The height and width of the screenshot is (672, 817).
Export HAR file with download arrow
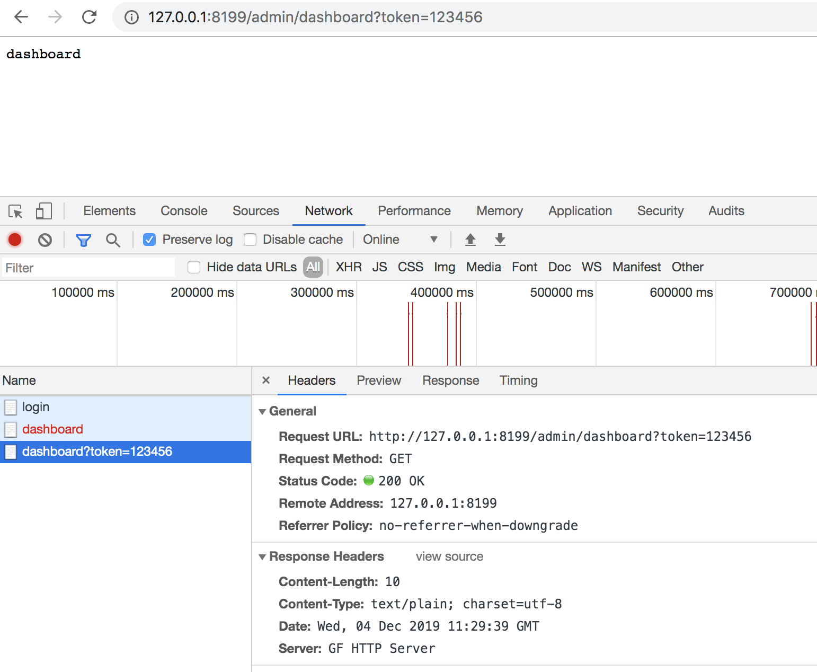coord(500,240)
